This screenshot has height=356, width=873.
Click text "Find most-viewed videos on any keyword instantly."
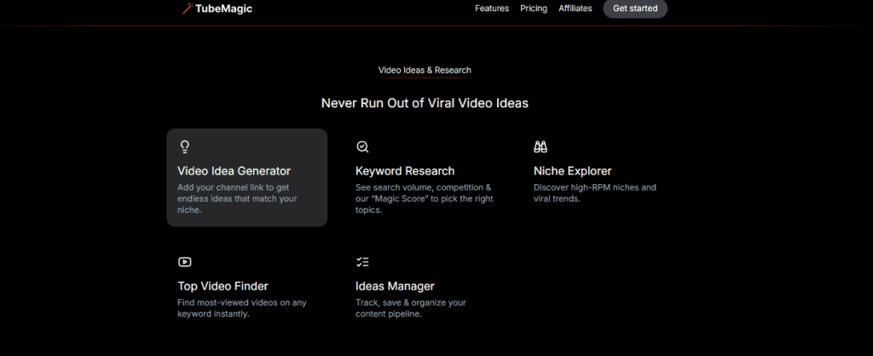coord(242,308)
